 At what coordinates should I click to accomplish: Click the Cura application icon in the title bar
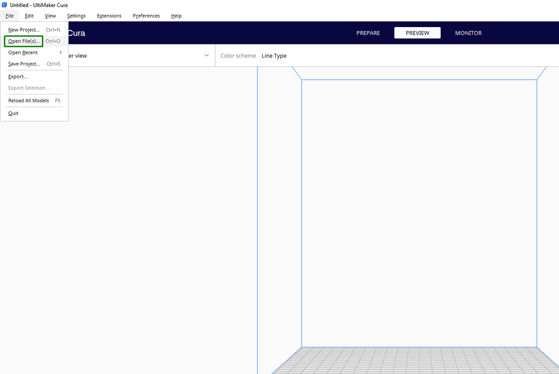[x=5, y=5]
